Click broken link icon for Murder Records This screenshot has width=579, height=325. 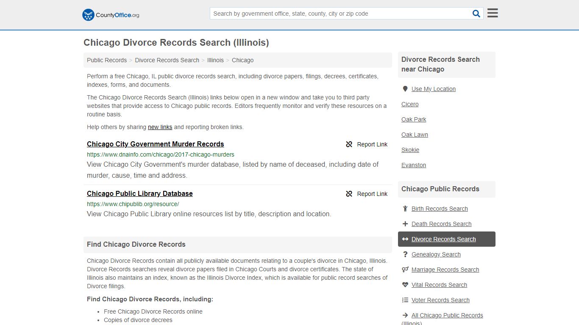click(x=349, y=144)
